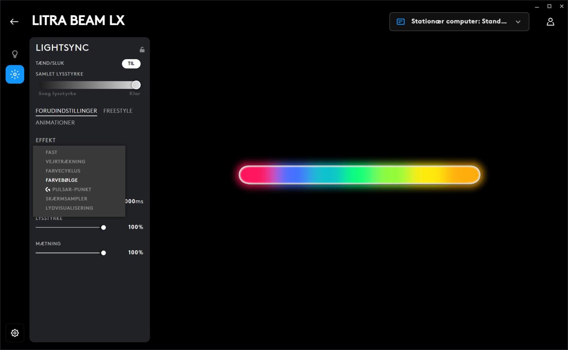Click the MÆTNING slider knob

tap(103, 253)
